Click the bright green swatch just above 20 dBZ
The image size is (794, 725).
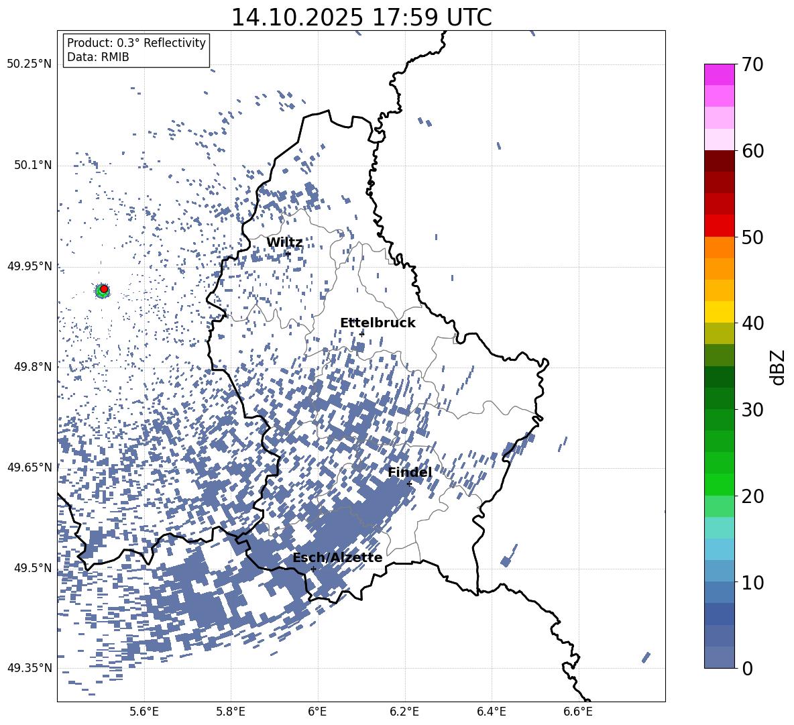pos(720,484)
